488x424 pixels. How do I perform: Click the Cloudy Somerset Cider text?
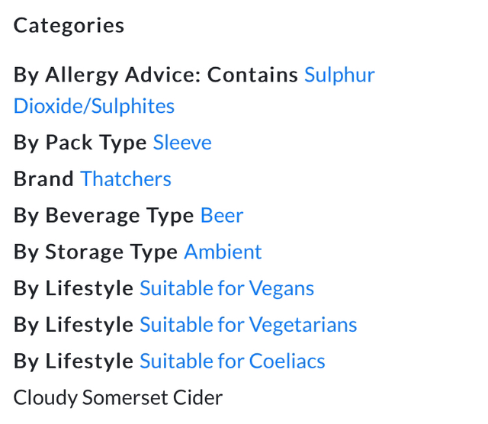click(118, 397)
